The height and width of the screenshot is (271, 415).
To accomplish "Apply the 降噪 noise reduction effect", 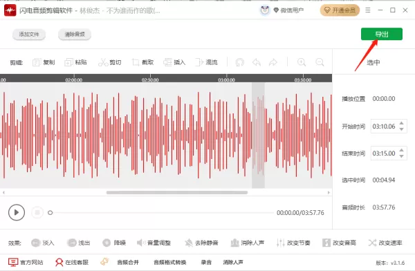I will click(x=114, y=243).
